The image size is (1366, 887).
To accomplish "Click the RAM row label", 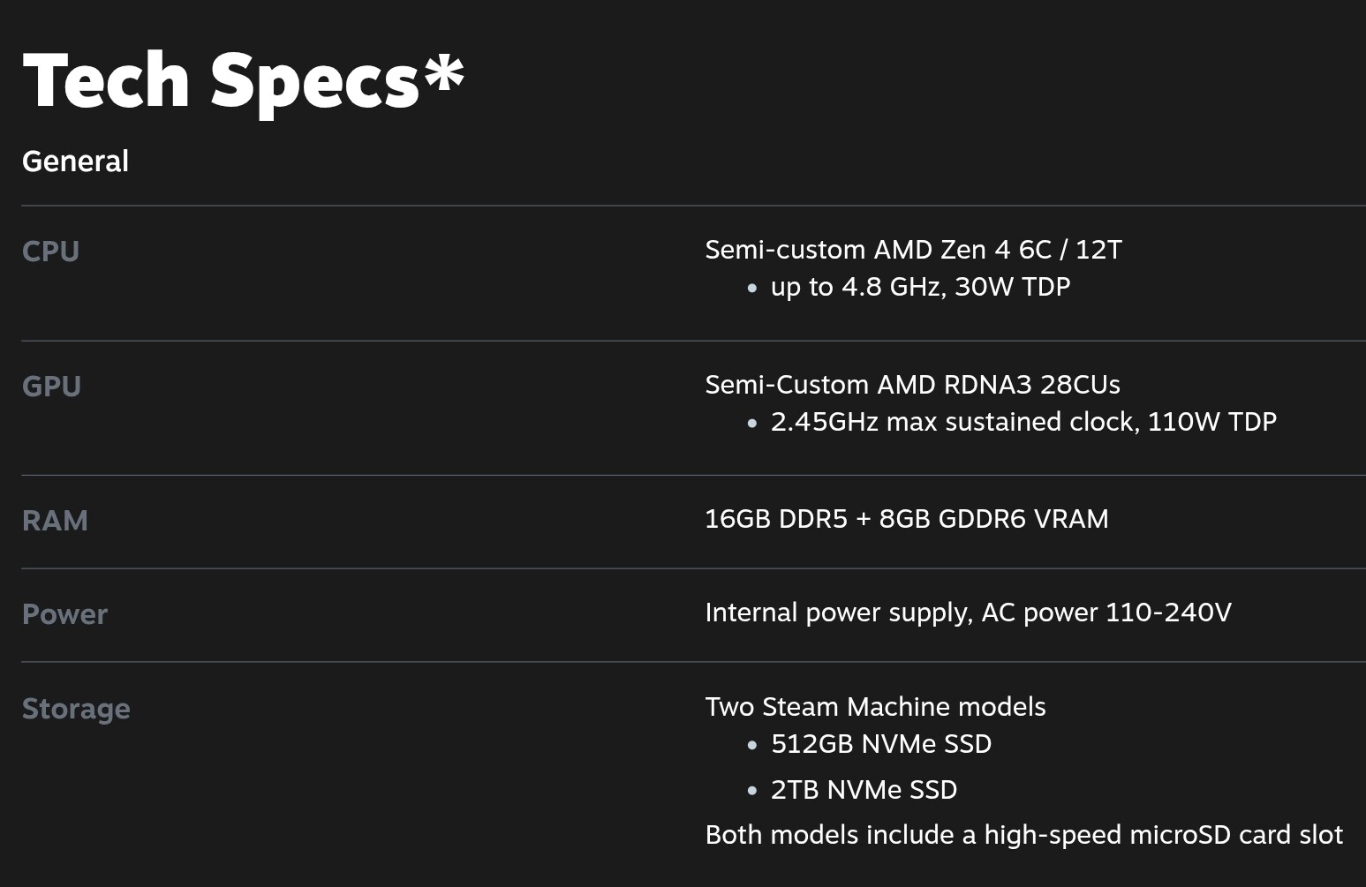I will (55, 521).
